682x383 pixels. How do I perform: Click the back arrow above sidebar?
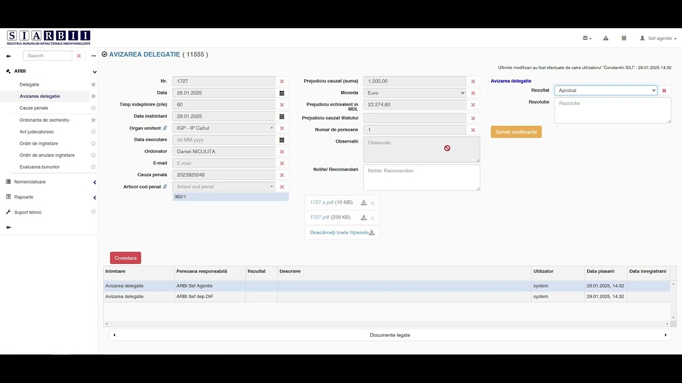click(x=9, y=56)
